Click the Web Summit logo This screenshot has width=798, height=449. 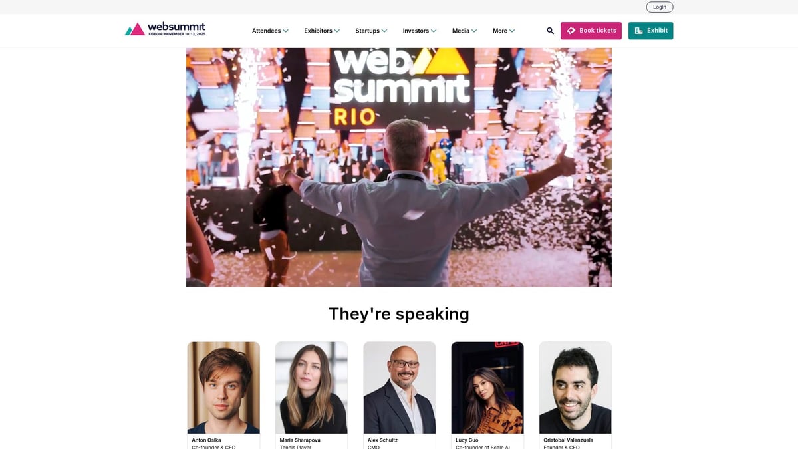coord(165,29)
